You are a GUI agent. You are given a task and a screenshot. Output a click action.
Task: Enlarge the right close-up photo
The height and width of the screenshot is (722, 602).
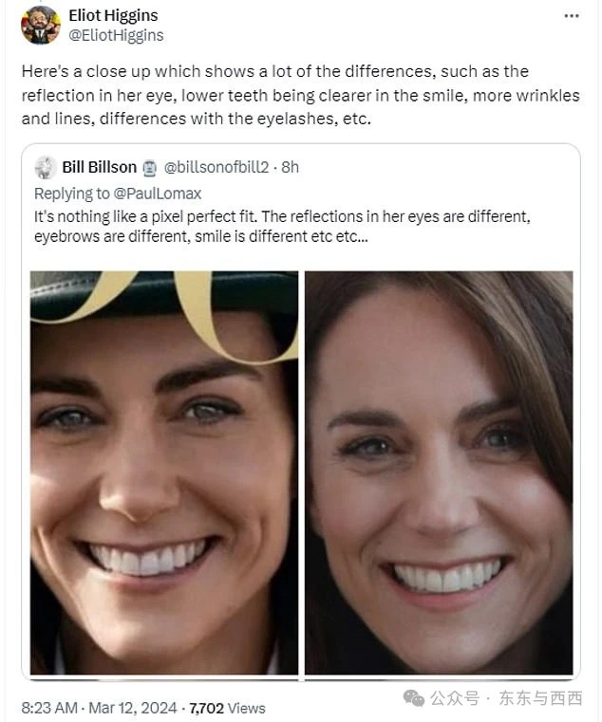pos(439,472)
